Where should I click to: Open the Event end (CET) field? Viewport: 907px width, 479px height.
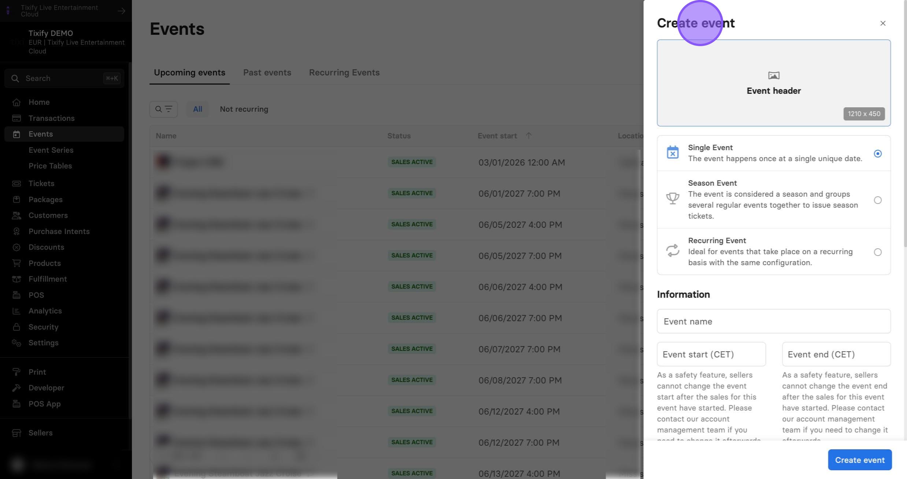pyautogui.click(x=836, y=354)
